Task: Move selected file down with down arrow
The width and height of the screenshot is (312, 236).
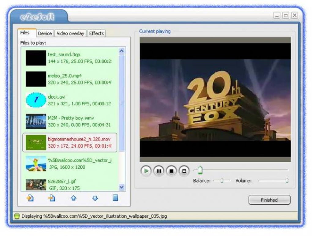Action: coord(95,198)
